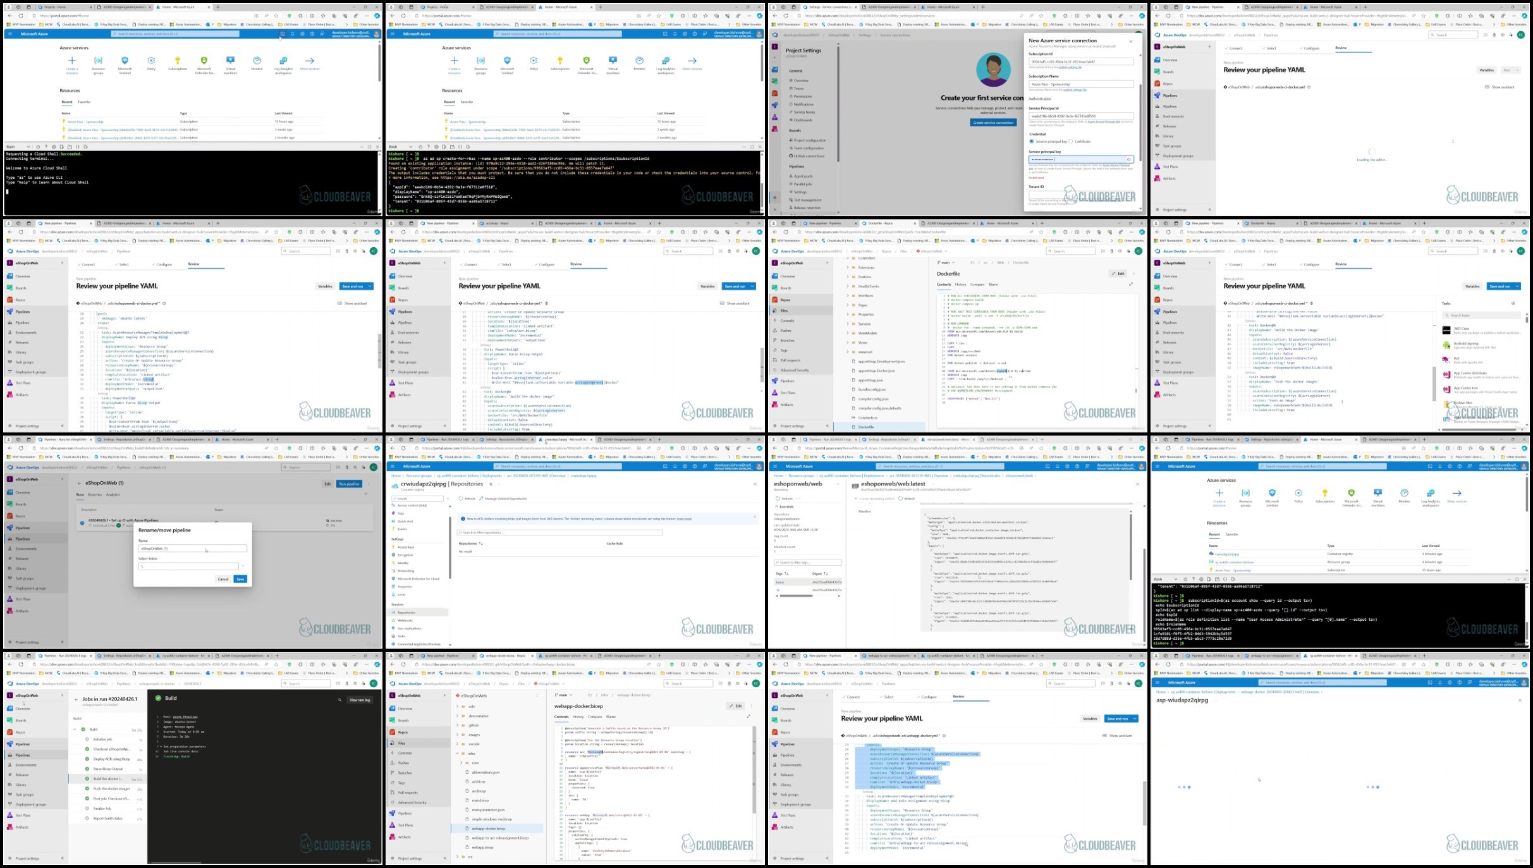Expand the .devcontainer folder in file tree
This screenshot has width=1533, height=868.
[x=458, y=716]
